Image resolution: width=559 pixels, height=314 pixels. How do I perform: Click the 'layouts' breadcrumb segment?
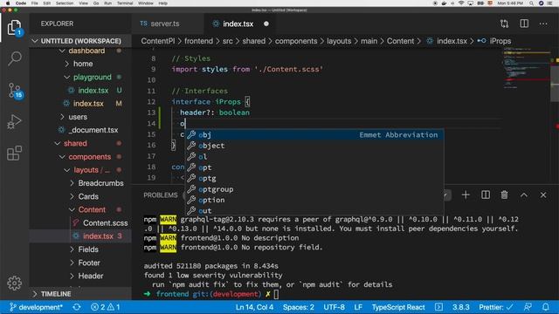tap(339, 41)
